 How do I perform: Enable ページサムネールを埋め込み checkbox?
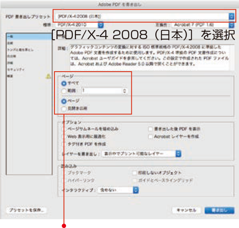pos(64,129)
